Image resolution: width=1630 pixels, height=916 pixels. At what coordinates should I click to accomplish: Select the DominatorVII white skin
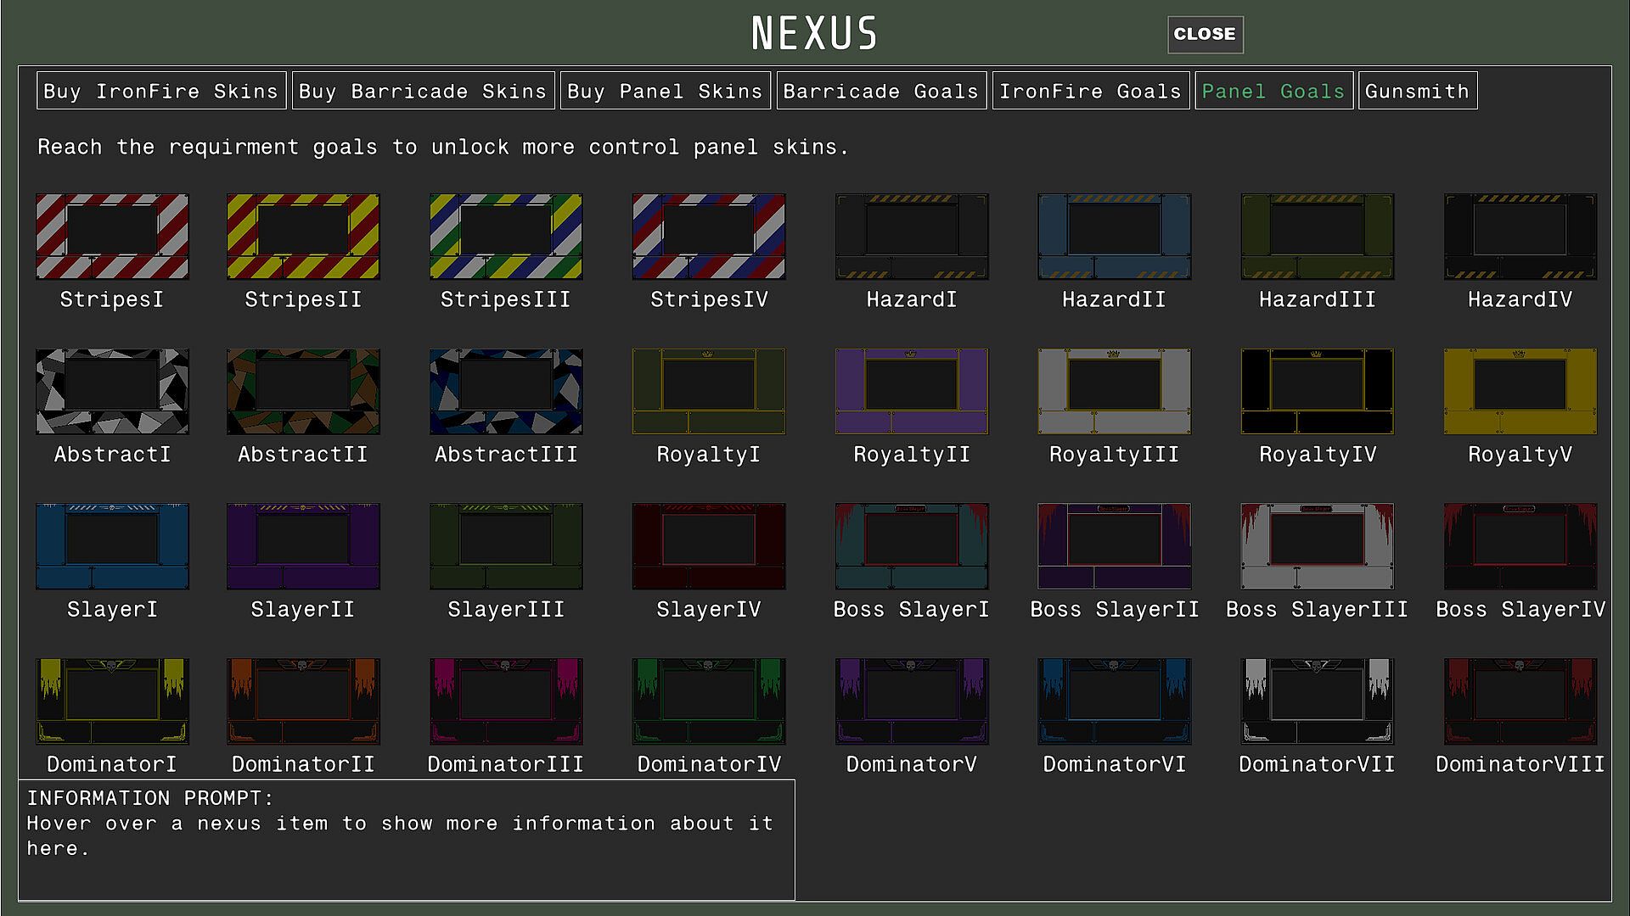pyautogui.click(x=1318, y=702)
